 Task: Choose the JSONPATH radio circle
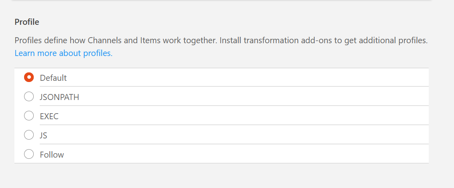click(x=29, y=97)
